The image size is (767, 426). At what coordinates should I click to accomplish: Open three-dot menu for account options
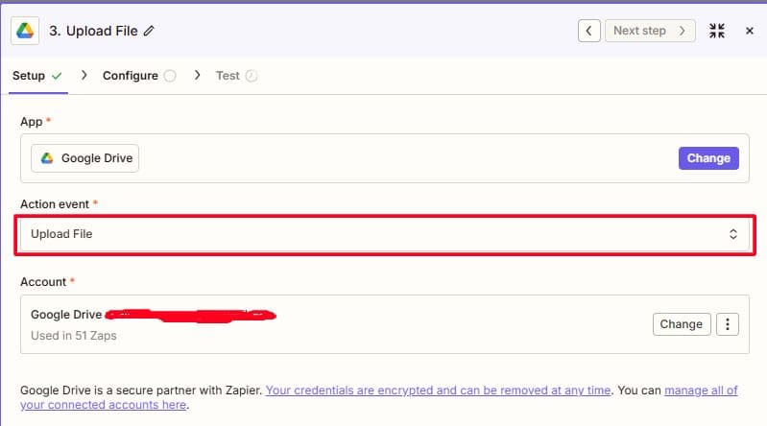(728, 324)
